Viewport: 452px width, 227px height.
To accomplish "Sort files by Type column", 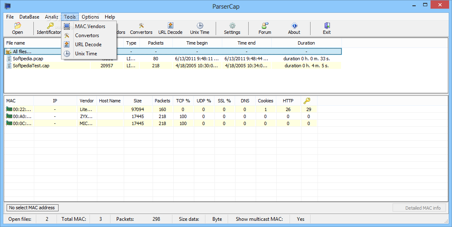I will [131, 43].
